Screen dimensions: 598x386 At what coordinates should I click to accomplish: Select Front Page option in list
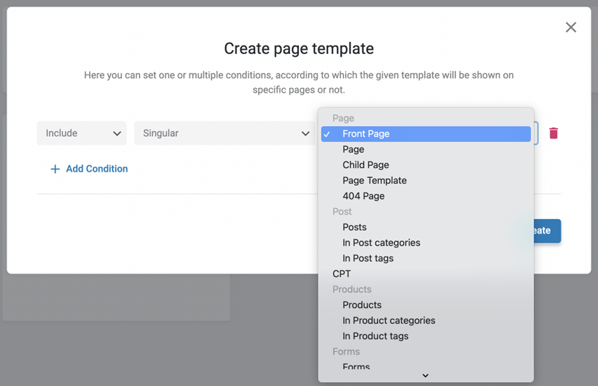click(426, 134)
